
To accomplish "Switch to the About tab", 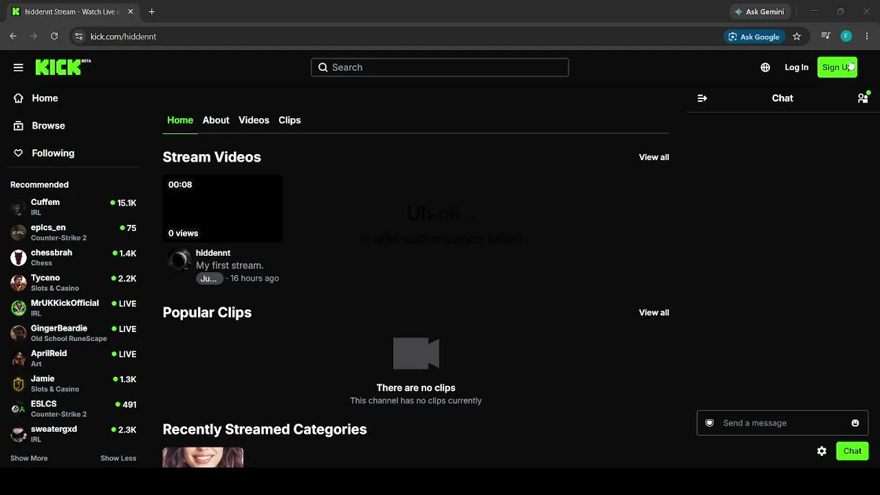I will pyautogui.click(x=216, y=120).
